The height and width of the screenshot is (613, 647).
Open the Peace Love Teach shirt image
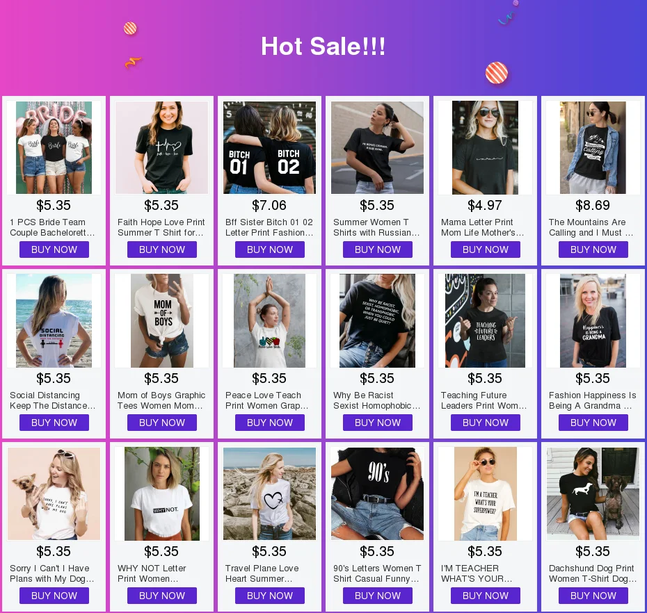coord(269,320)
